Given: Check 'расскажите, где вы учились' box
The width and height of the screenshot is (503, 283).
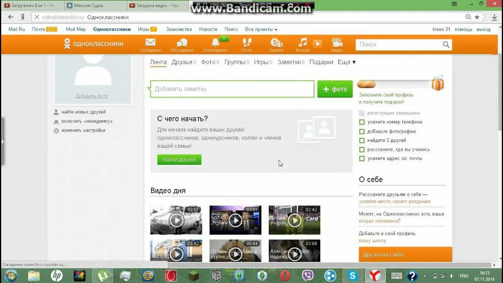Looking at the screenshot, I should pyautogui.click(x=362, y=150).
